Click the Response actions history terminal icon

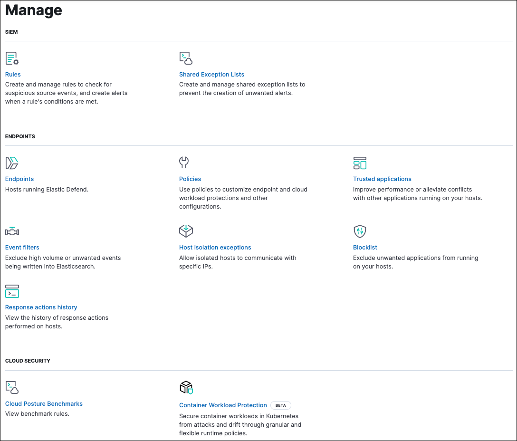(x=12, y=291)
